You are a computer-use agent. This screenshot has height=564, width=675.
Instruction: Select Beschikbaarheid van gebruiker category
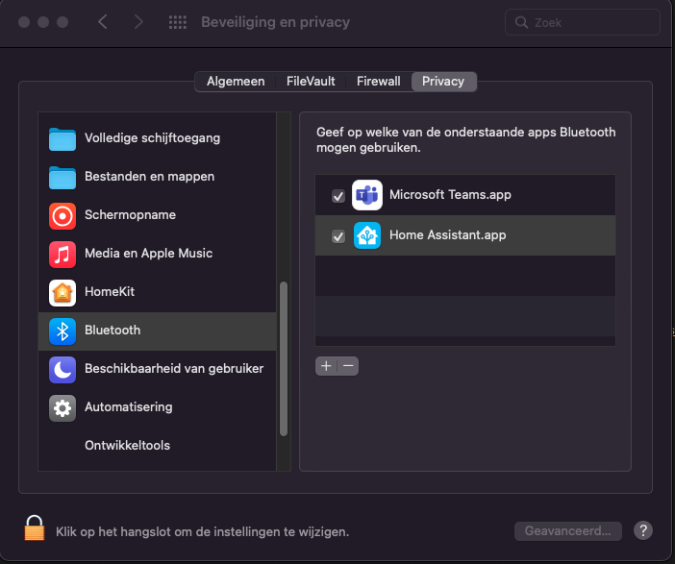[157, 370]
